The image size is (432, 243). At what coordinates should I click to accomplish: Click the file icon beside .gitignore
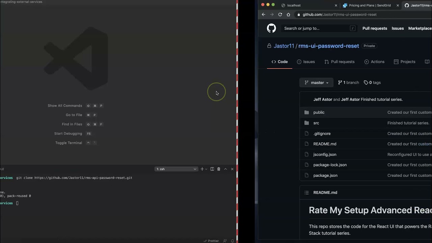pyautogui.click(x=306, y=134)
